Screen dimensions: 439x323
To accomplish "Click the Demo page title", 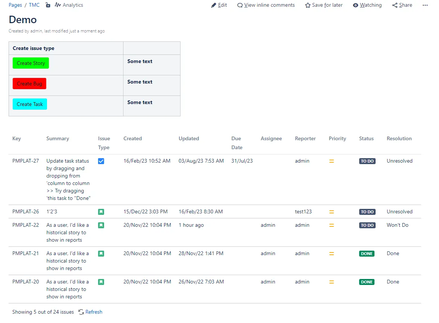I will [23, 20].
